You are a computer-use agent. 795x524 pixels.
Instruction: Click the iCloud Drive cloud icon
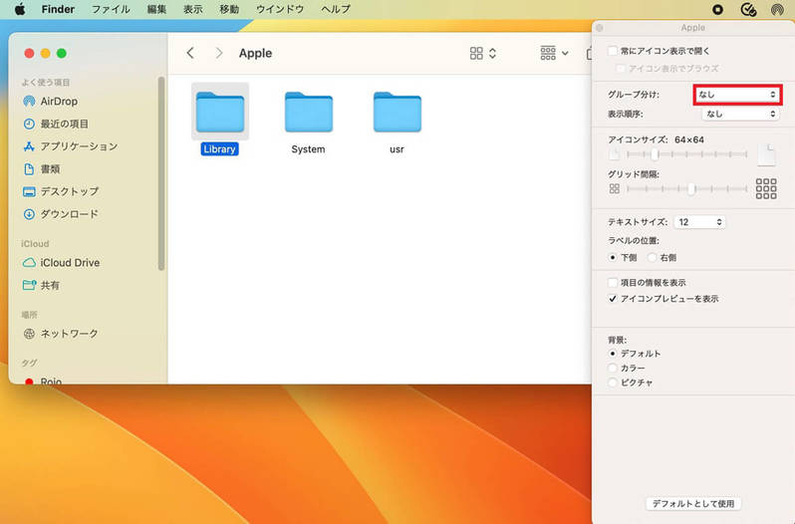coord(30,263)
